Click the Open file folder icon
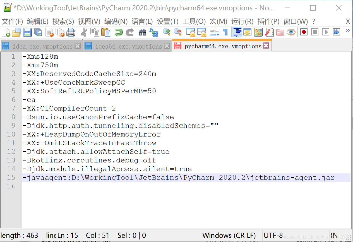Viewport: 353px width, 242px height. click(x=16, y=32)
